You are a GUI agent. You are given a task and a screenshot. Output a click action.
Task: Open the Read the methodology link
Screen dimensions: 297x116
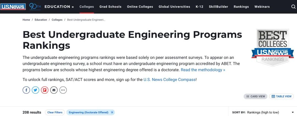point(203,70)
